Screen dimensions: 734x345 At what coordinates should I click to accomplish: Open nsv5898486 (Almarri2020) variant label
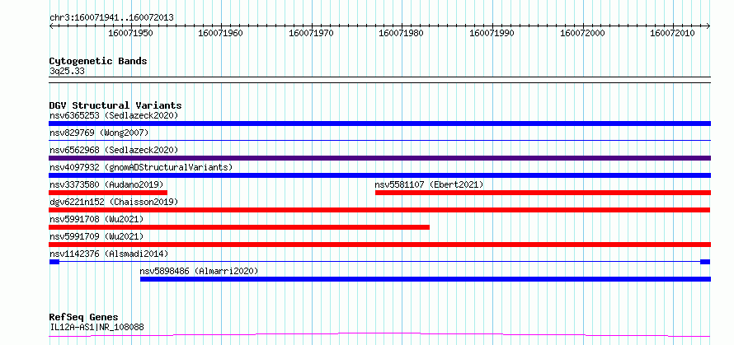coord(199,271)
